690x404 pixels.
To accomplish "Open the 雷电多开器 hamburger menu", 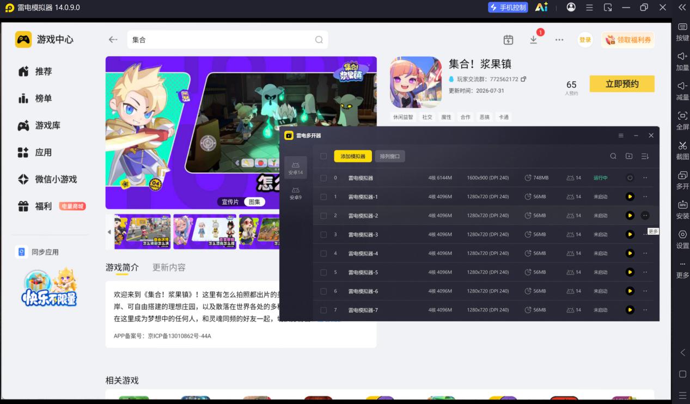I will tap(621, 136).
